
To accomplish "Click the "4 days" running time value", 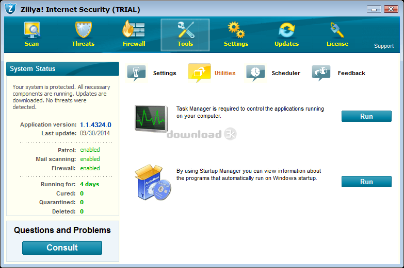I will coord(89,184).
